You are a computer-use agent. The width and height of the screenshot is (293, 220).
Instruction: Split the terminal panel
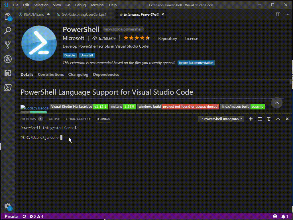(260, 119)
